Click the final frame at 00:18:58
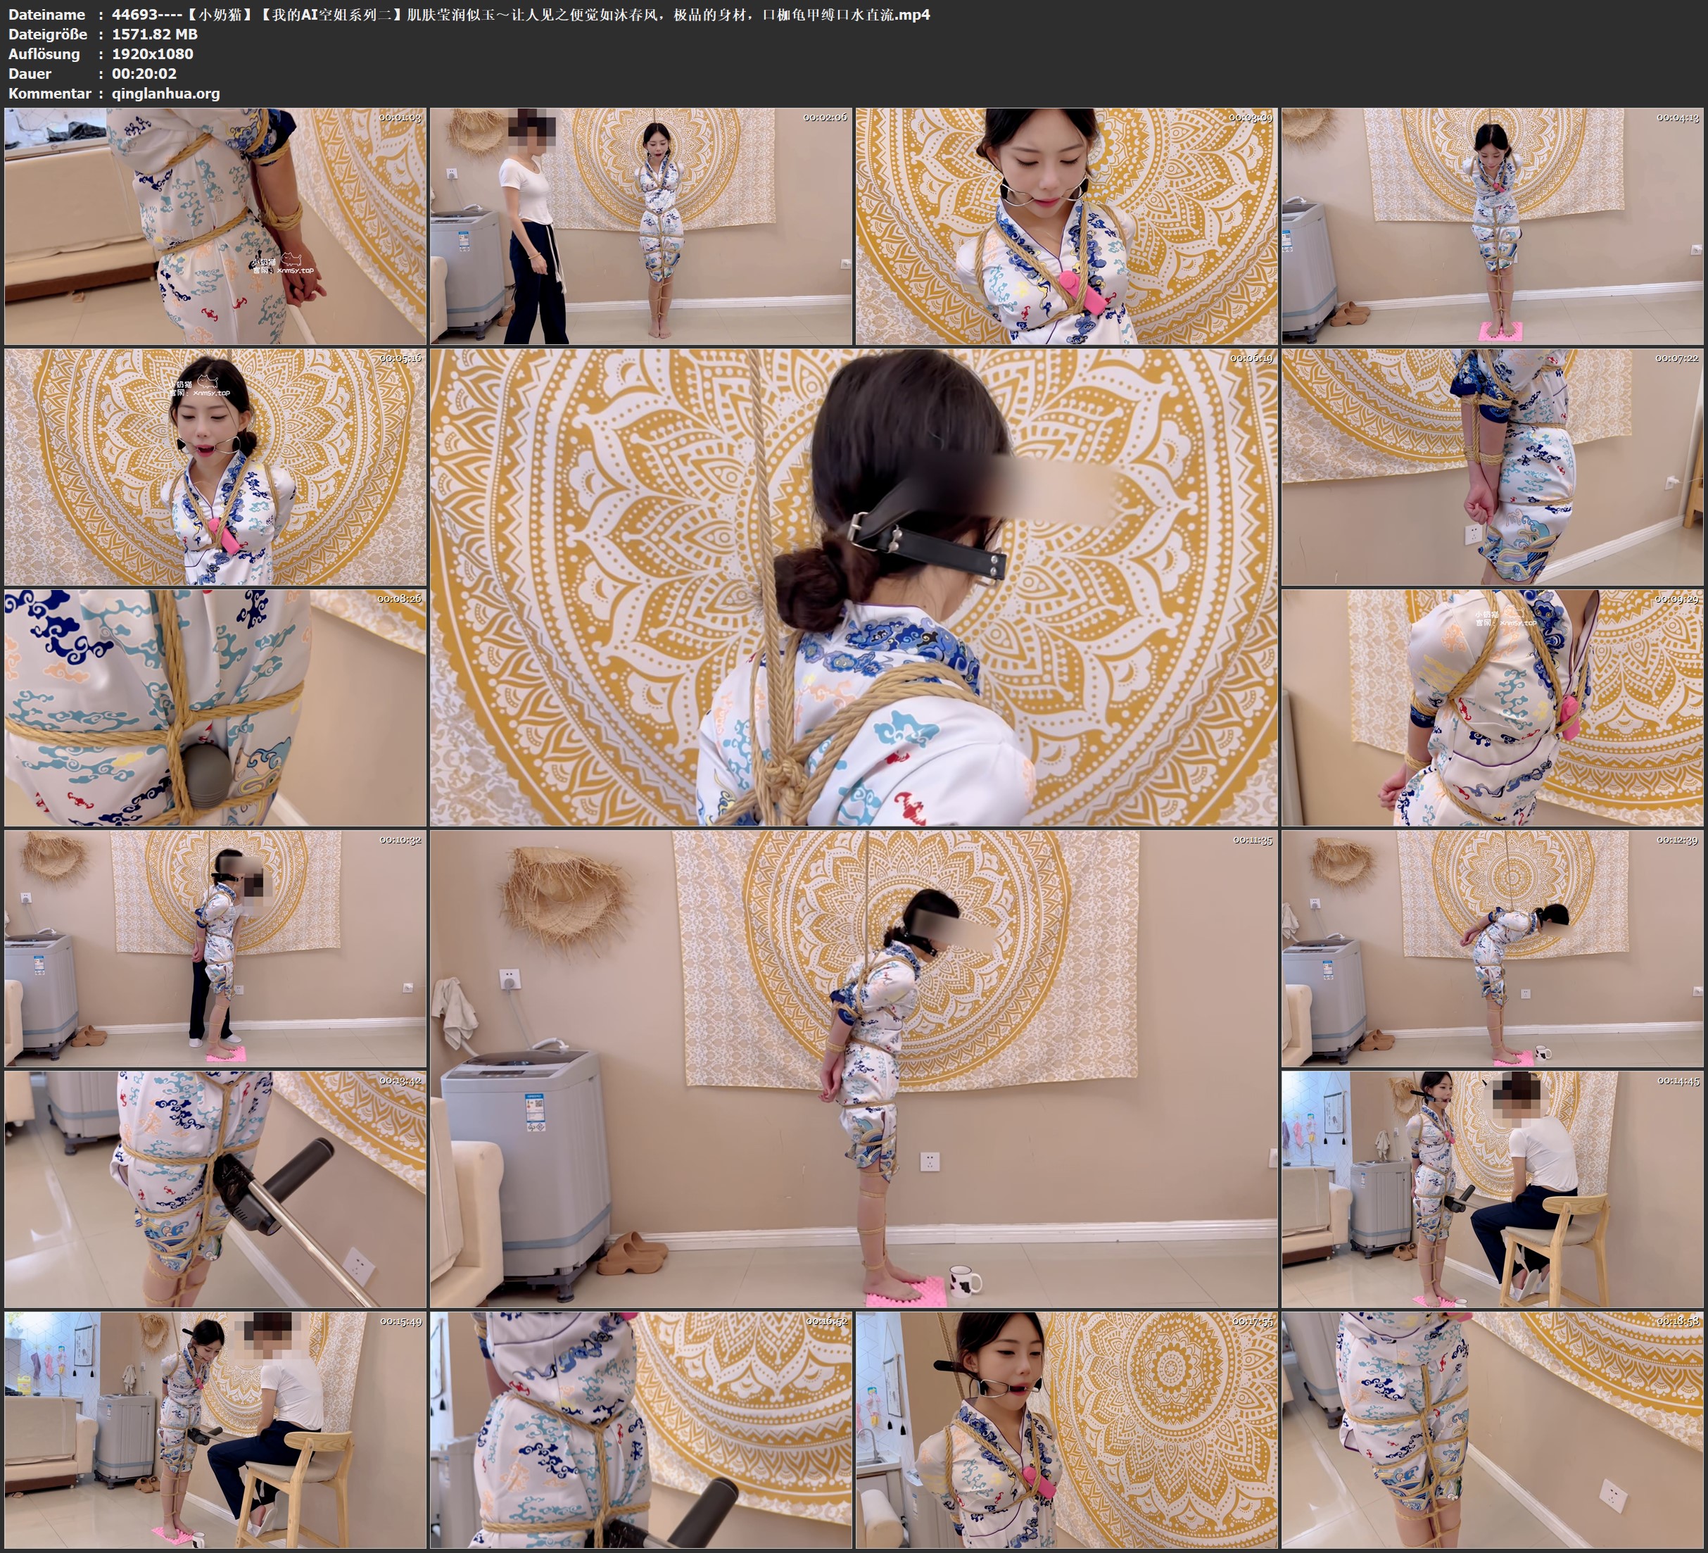Image resolution: width=1708 pixels, height=1553 pixels. [1492, 1429]
